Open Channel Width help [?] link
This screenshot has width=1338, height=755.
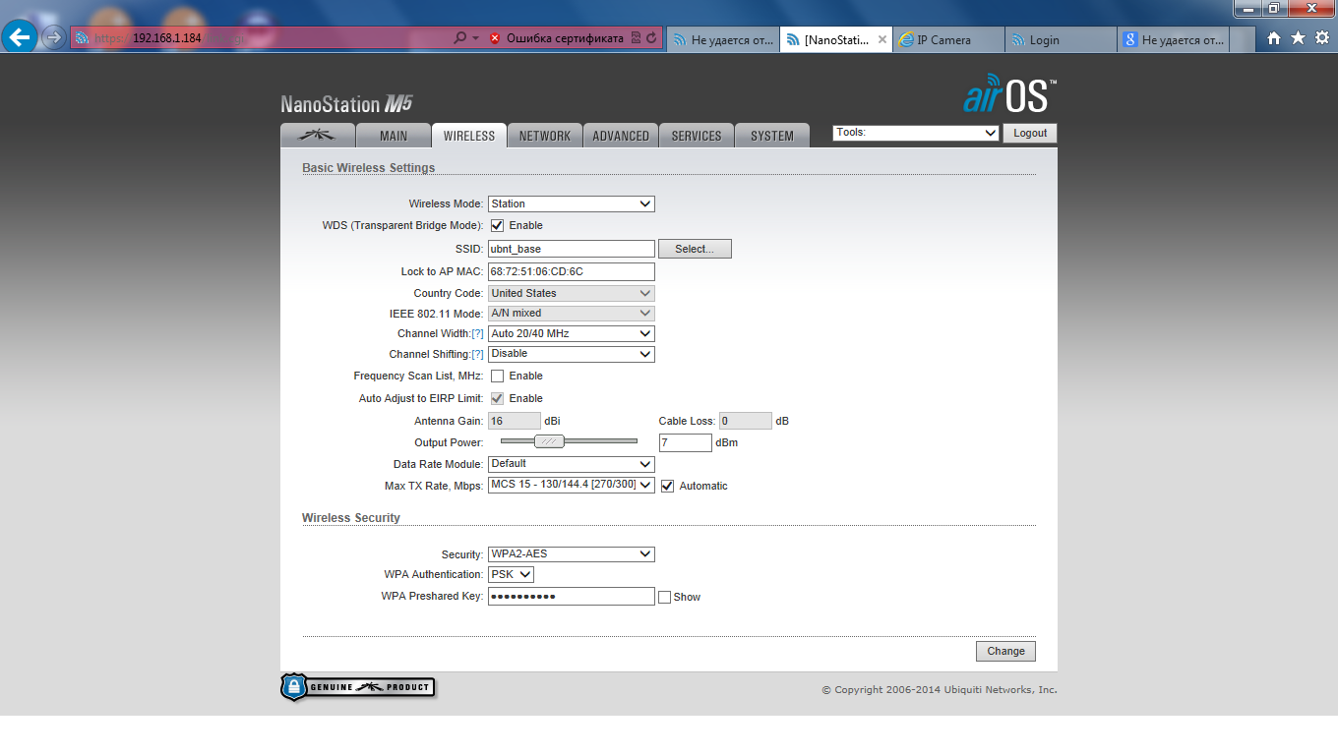[478, 334]
